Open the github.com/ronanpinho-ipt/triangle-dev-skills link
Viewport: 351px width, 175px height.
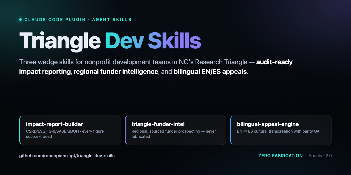coord(67,156)
